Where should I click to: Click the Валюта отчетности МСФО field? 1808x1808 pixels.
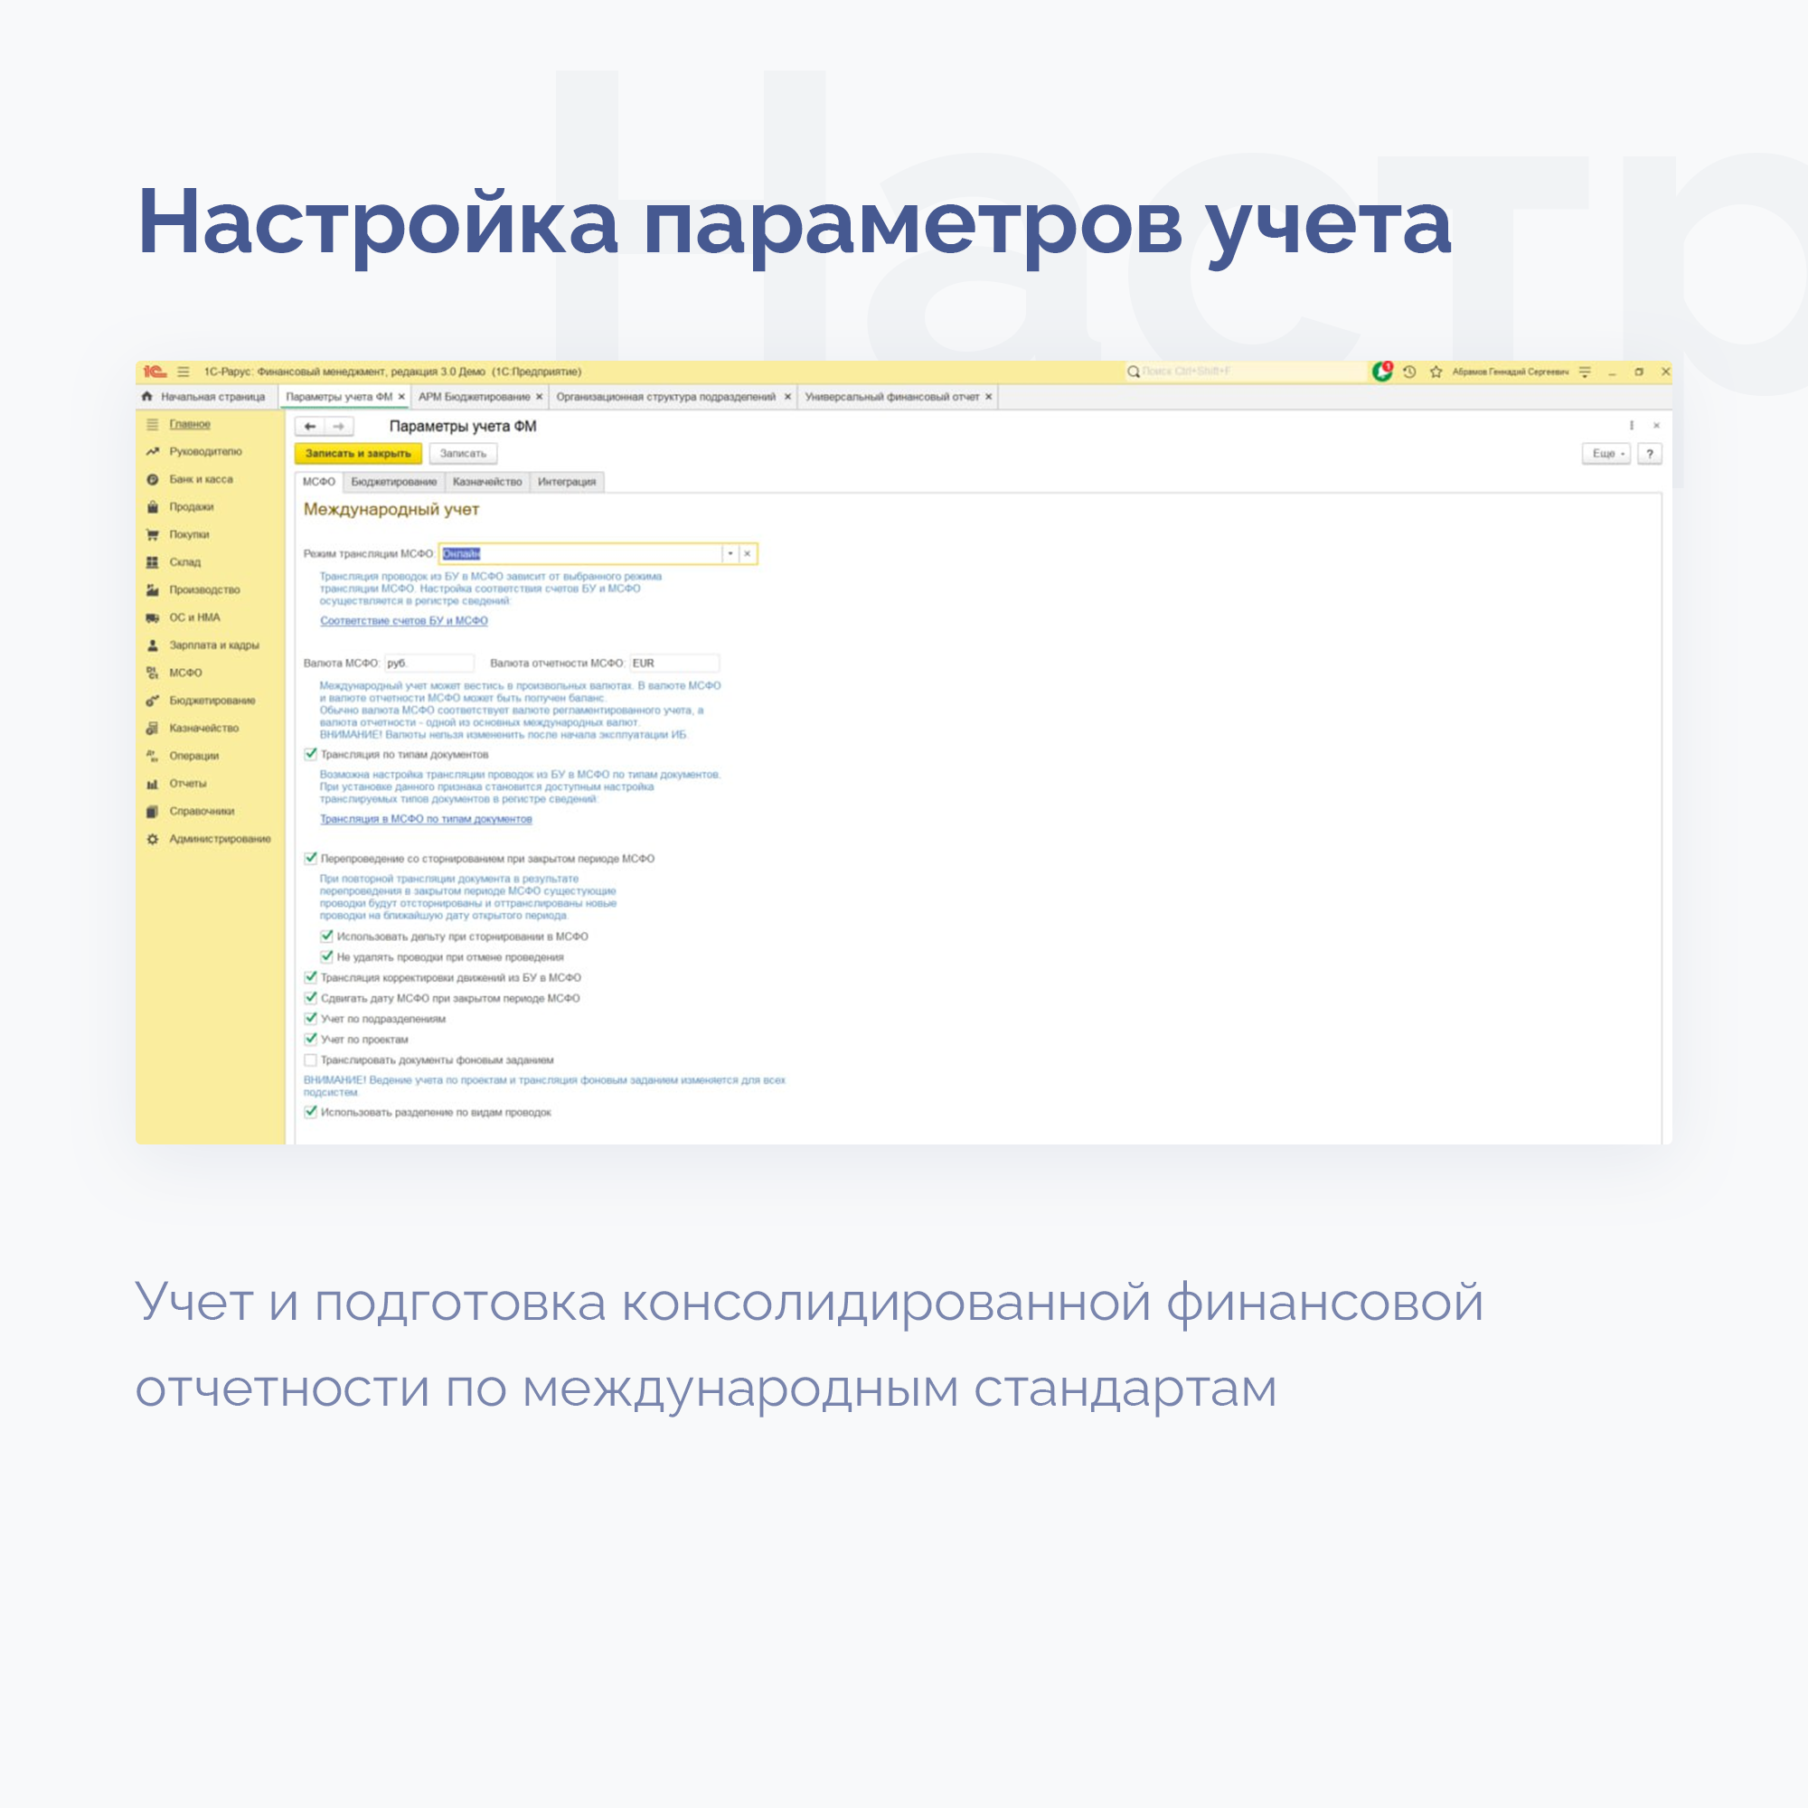[x=673, y=663]
